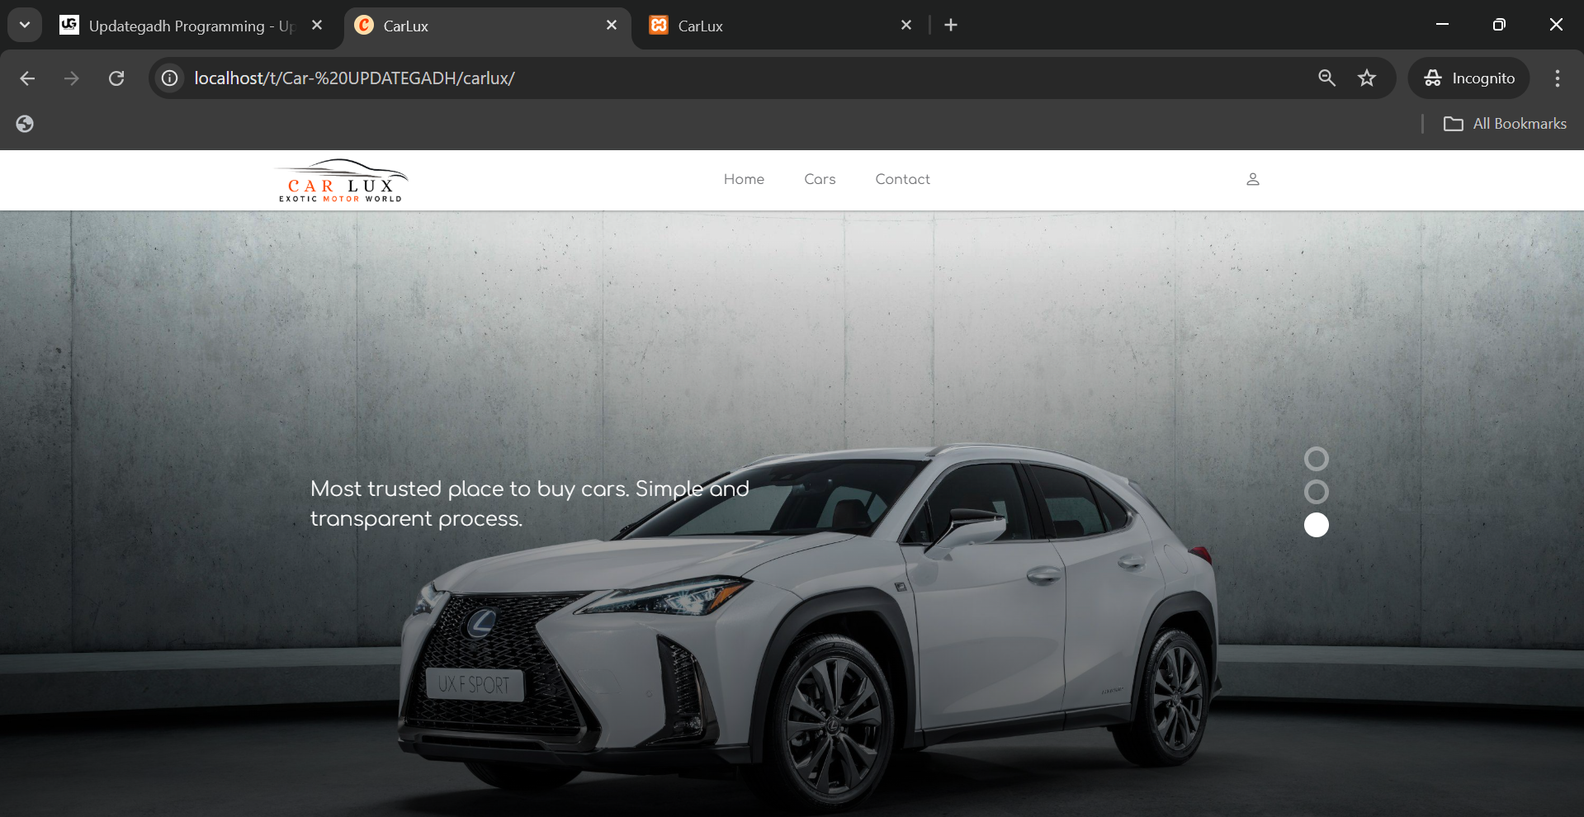Screen dimensions: 1584x817
Task: Open the Contact nav link
Action: click(x=902, y=179)
